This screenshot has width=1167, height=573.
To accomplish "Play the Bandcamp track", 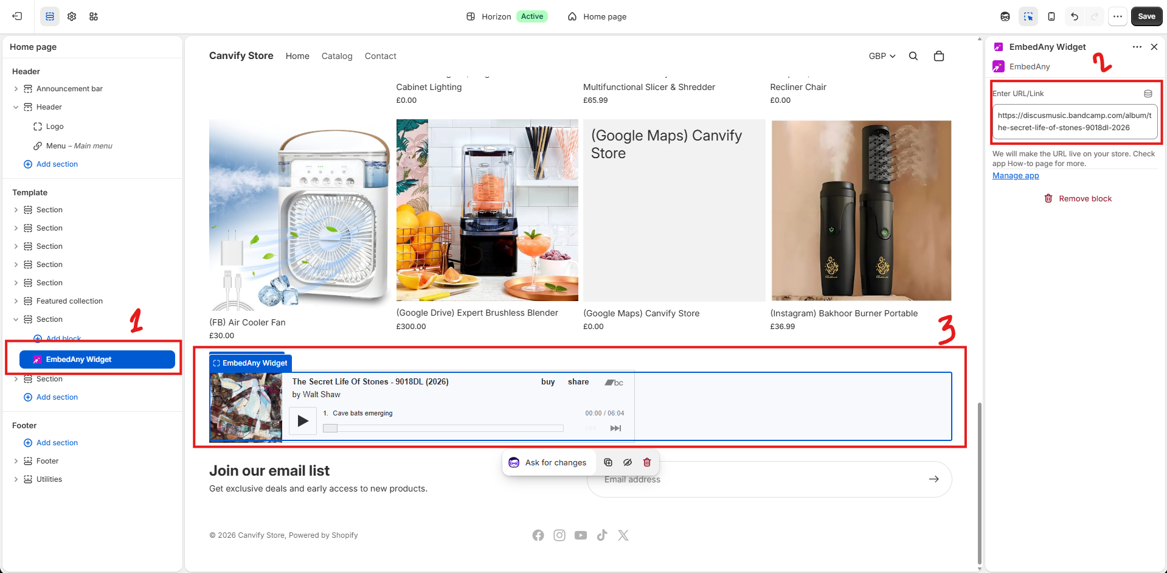I will [x=303, y=421].
